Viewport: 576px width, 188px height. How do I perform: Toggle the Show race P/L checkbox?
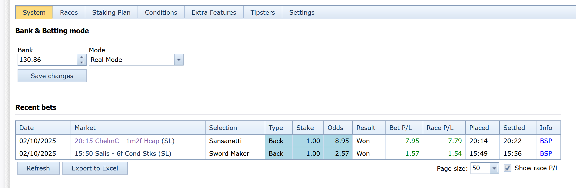coord(507,168)
